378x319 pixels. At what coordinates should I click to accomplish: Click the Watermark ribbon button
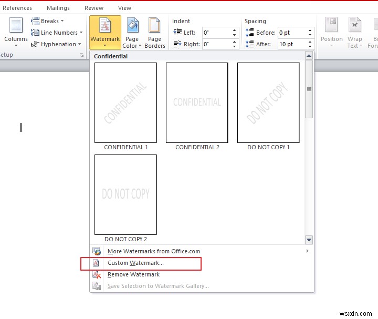coord(105,33)
